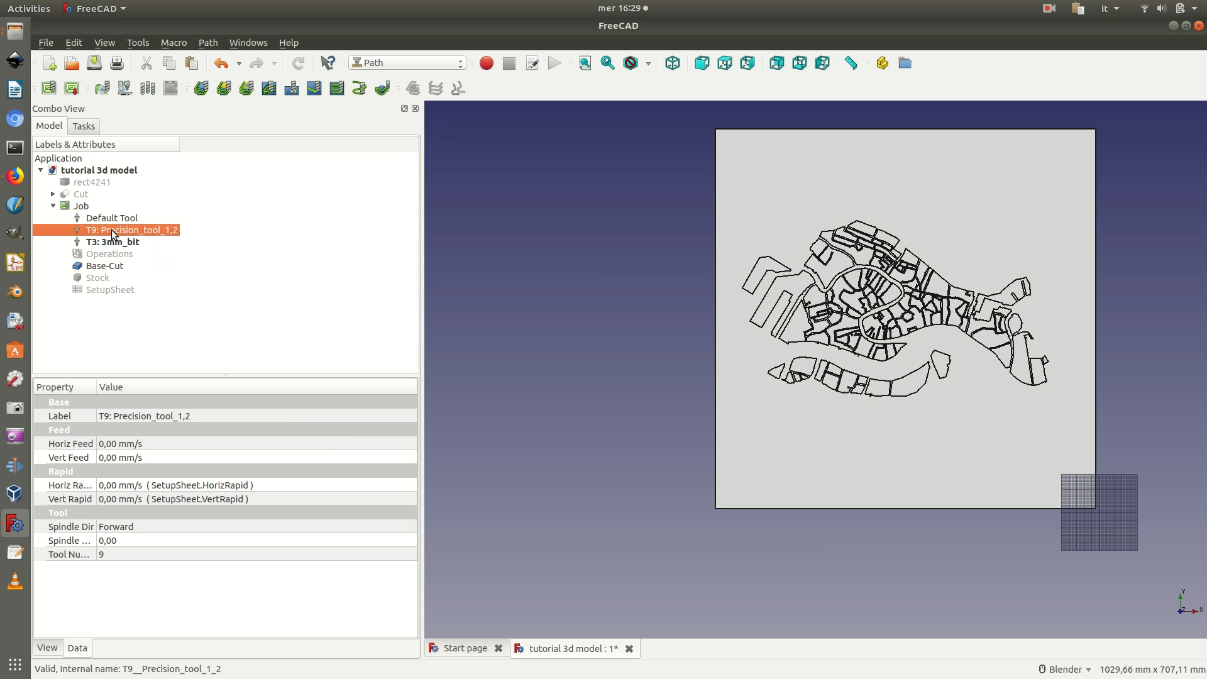
Task: Create a new Path Job
Action: 49,88
